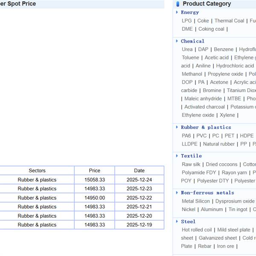Select the 2025-12-24 date cell
The width and height of the screenshot is (256, 256).
pos(139,180)
